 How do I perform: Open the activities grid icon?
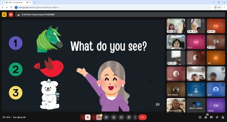217,117
